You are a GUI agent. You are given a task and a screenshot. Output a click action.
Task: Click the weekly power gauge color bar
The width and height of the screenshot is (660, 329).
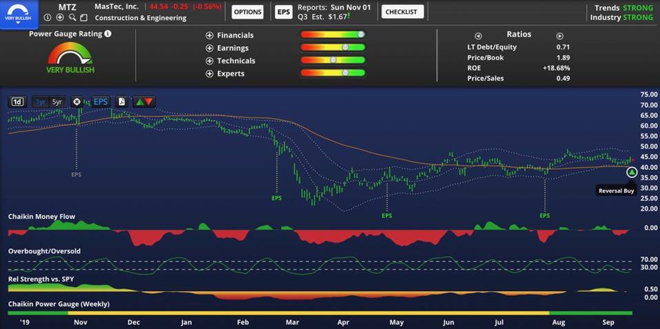pyautogui.click(x=320, y=313)
